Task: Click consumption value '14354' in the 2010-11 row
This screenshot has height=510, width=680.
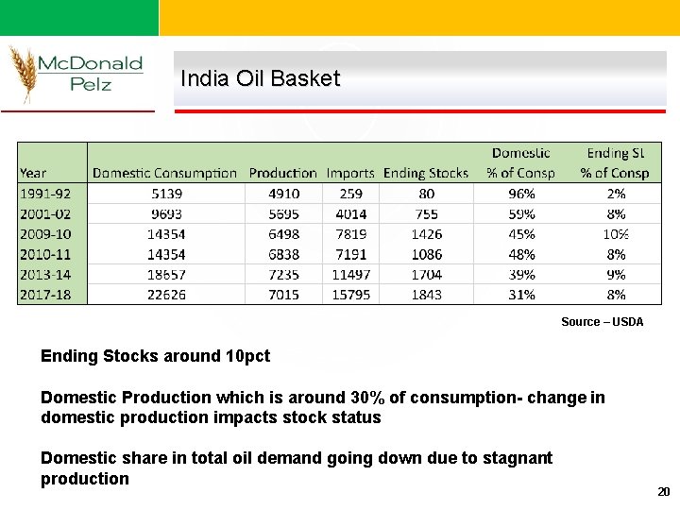Action: click(166, 254)
